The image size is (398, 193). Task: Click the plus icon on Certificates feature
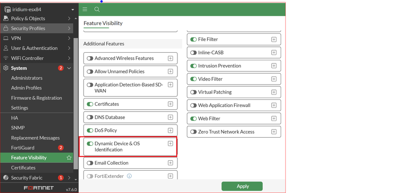tap(170, 104)
